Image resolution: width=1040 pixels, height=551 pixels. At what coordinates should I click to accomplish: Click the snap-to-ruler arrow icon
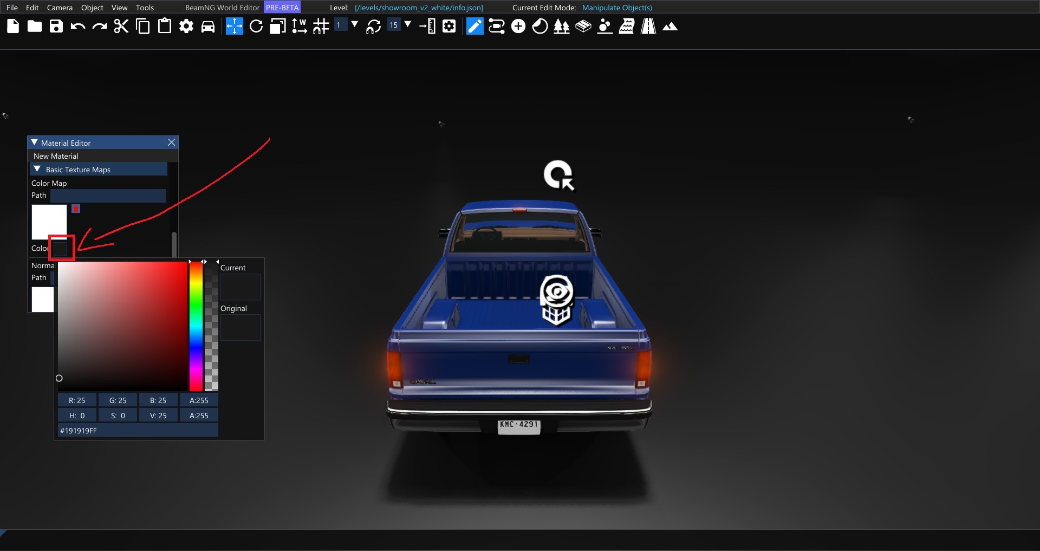coord(427,26)
